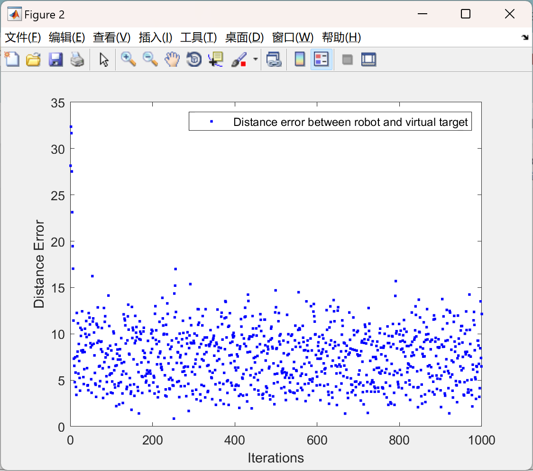Click the y-axis tick label 5
Screen dimensions: 533x471
pyautogui.click(x=61, y=381)
